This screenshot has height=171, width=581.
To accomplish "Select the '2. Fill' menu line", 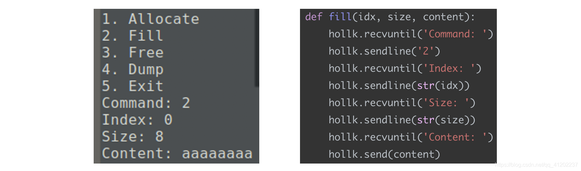I will tap(133, 36).
